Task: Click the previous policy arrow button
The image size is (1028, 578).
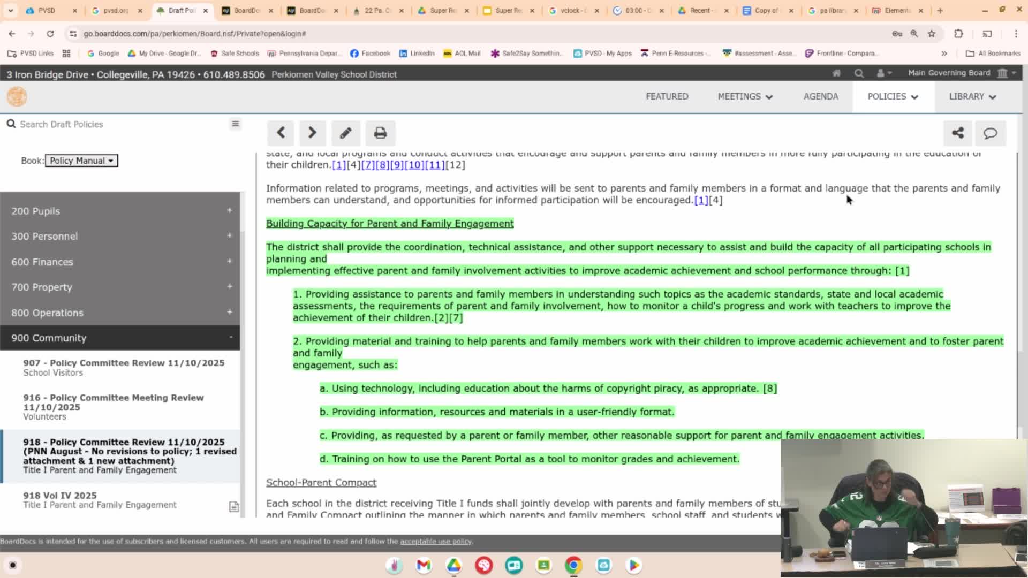Action: [281, 133]
